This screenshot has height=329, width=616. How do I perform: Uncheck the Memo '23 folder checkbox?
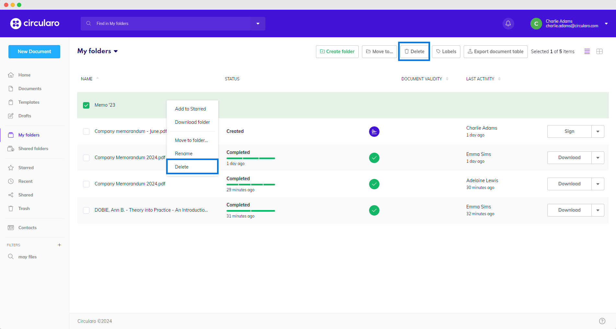[x=86, y=105]
